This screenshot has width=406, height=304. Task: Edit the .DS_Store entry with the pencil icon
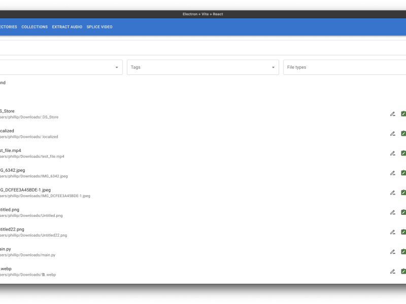coord(392,114)
